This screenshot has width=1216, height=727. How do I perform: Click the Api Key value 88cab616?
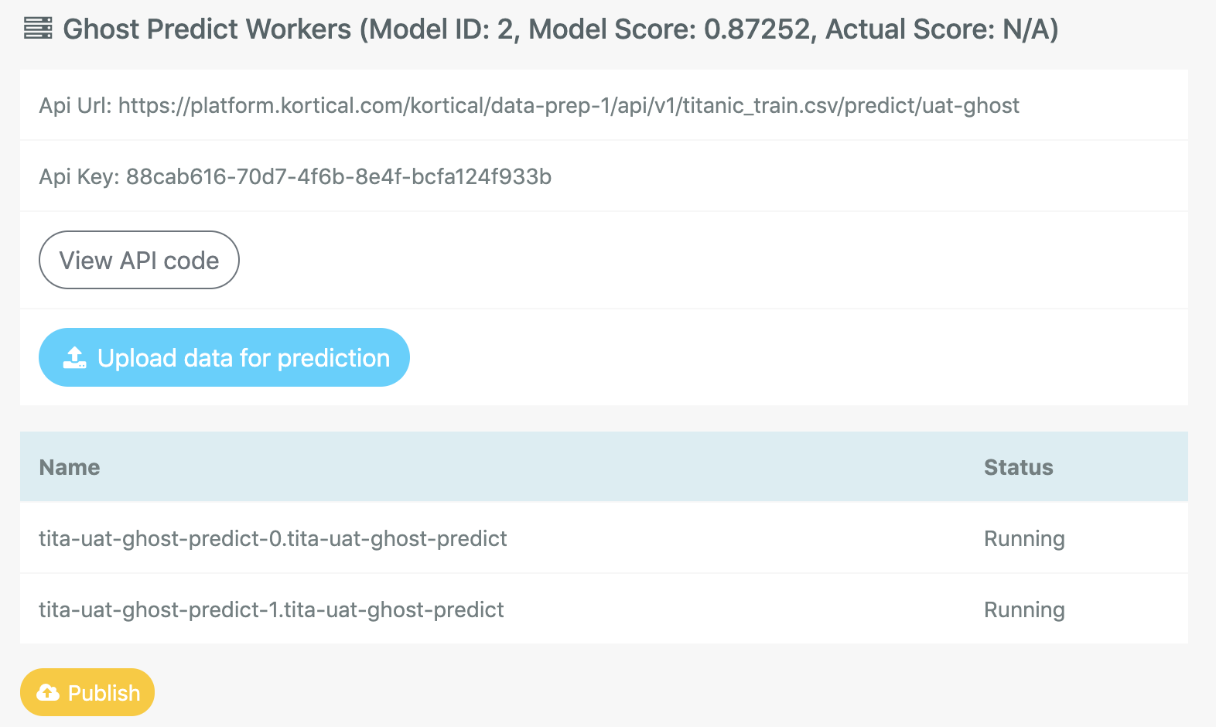[339, 176]
